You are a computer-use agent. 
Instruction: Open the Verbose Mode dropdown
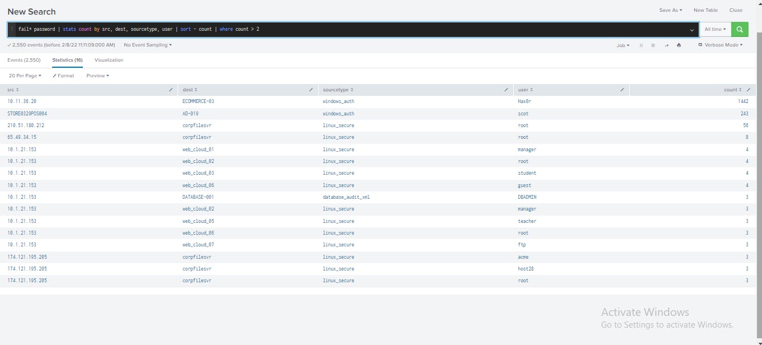pyautogui.click(x=720, y=45)
